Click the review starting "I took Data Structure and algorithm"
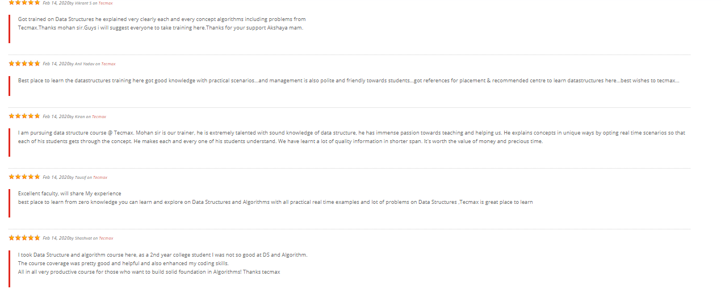The width and height of the screenshot is (721, 293). click(x=162, y=263)
